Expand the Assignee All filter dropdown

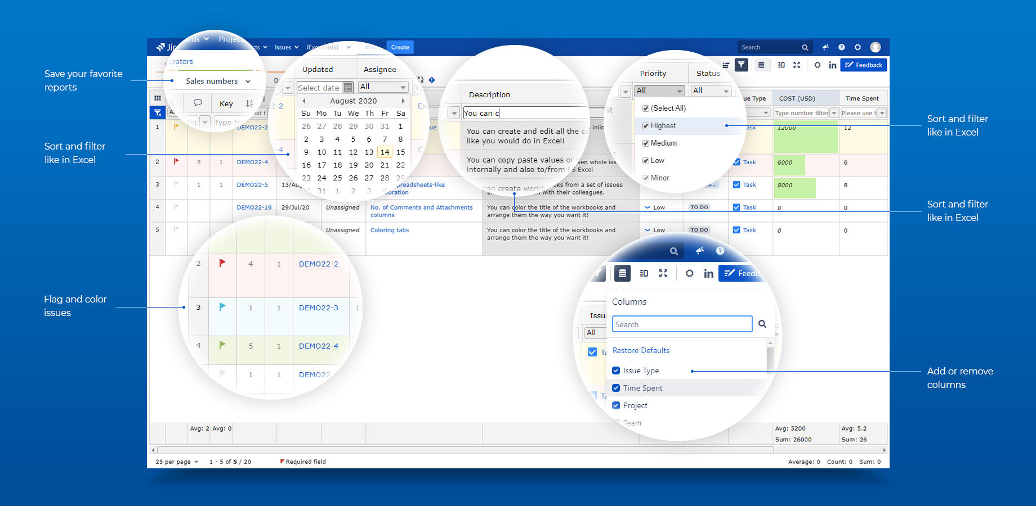tap(383, 87)
